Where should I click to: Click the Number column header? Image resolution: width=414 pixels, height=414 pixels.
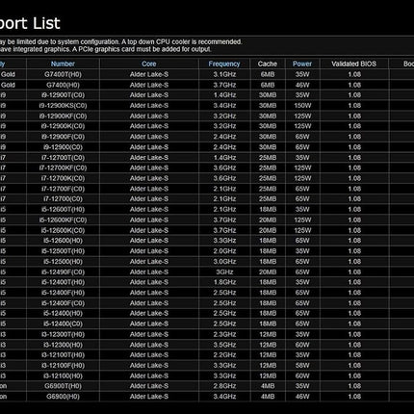(x=63, y=64)
